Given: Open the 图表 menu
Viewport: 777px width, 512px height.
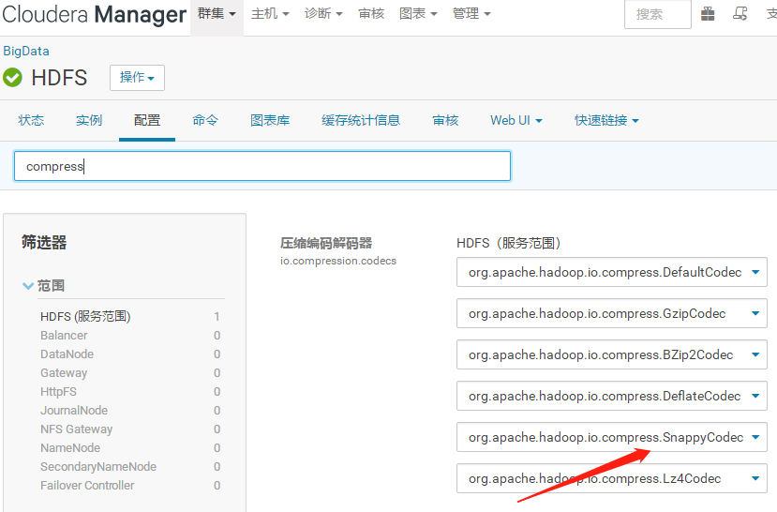Looking at the screenshot, I should (x=418, y=14).
